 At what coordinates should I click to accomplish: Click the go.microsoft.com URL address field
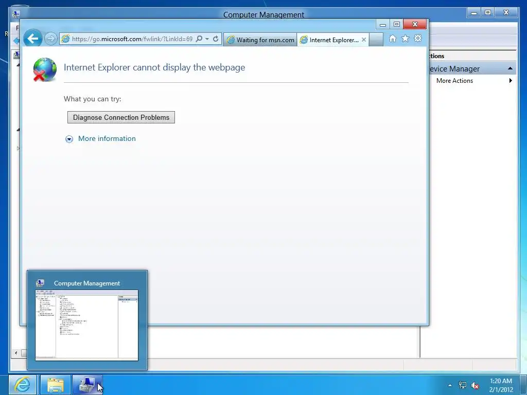click(132, 39)
